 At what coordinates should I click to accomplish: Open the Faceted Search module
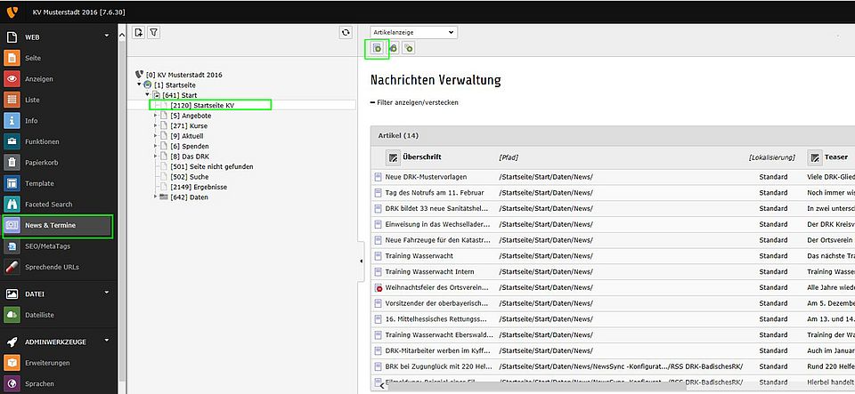pyautogui.click(x=49, y=205)
